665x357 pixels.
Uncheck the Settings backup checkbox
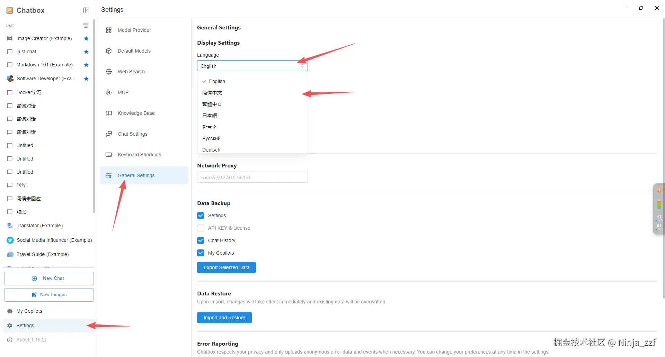pyautogui.click(x=201, y=216)
